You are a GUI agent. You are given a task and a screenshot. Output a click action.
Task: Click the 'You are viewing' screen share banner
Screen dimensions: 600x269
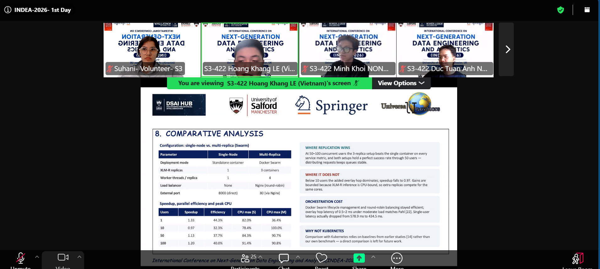pos(269,83)
